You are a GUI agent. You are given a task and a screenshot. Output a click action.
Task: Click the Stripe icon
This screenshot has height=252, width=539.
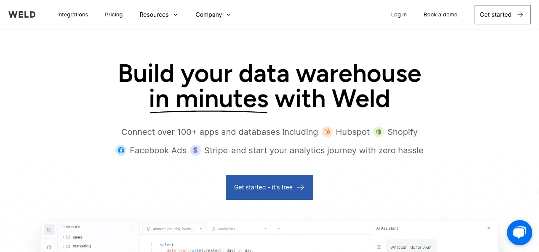tap(195, 150)
